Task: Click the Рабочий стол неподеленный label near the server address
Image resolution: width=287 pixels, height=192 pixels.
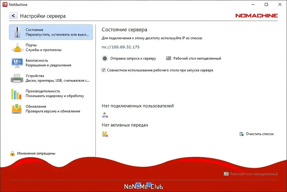Action: 197,58
